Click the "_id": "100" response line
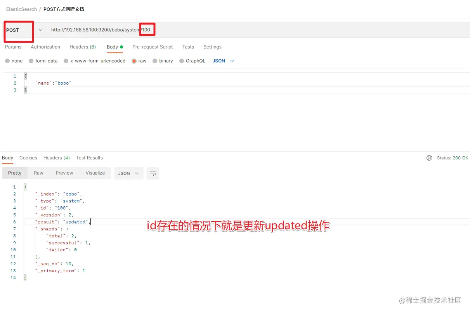Image resolution: width=470 pixels, height=313 pixels. coord(53,208)
